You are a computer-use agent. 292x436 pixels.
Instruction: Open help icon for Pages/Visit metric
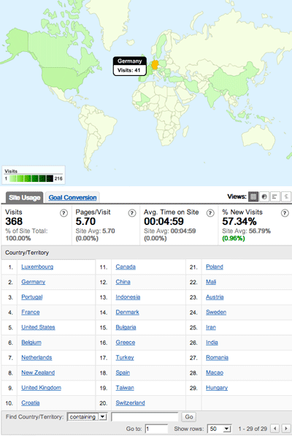(x=132, y=213)
